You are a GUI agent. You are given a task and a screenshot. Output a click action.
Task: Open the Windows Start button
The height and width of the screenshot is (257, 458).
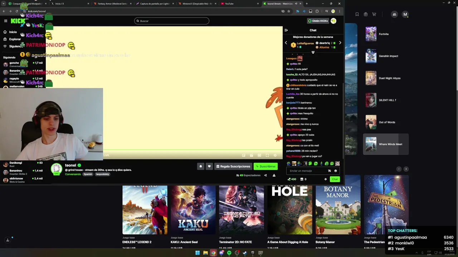coord(198,253)
